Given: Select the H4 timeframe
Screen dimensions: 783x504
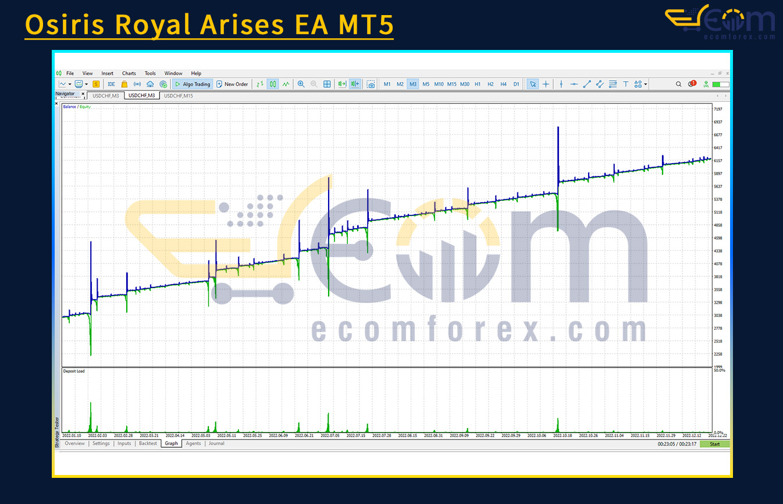Looking at the screenshot, I should pyautogui.click(x=503, y=84).
